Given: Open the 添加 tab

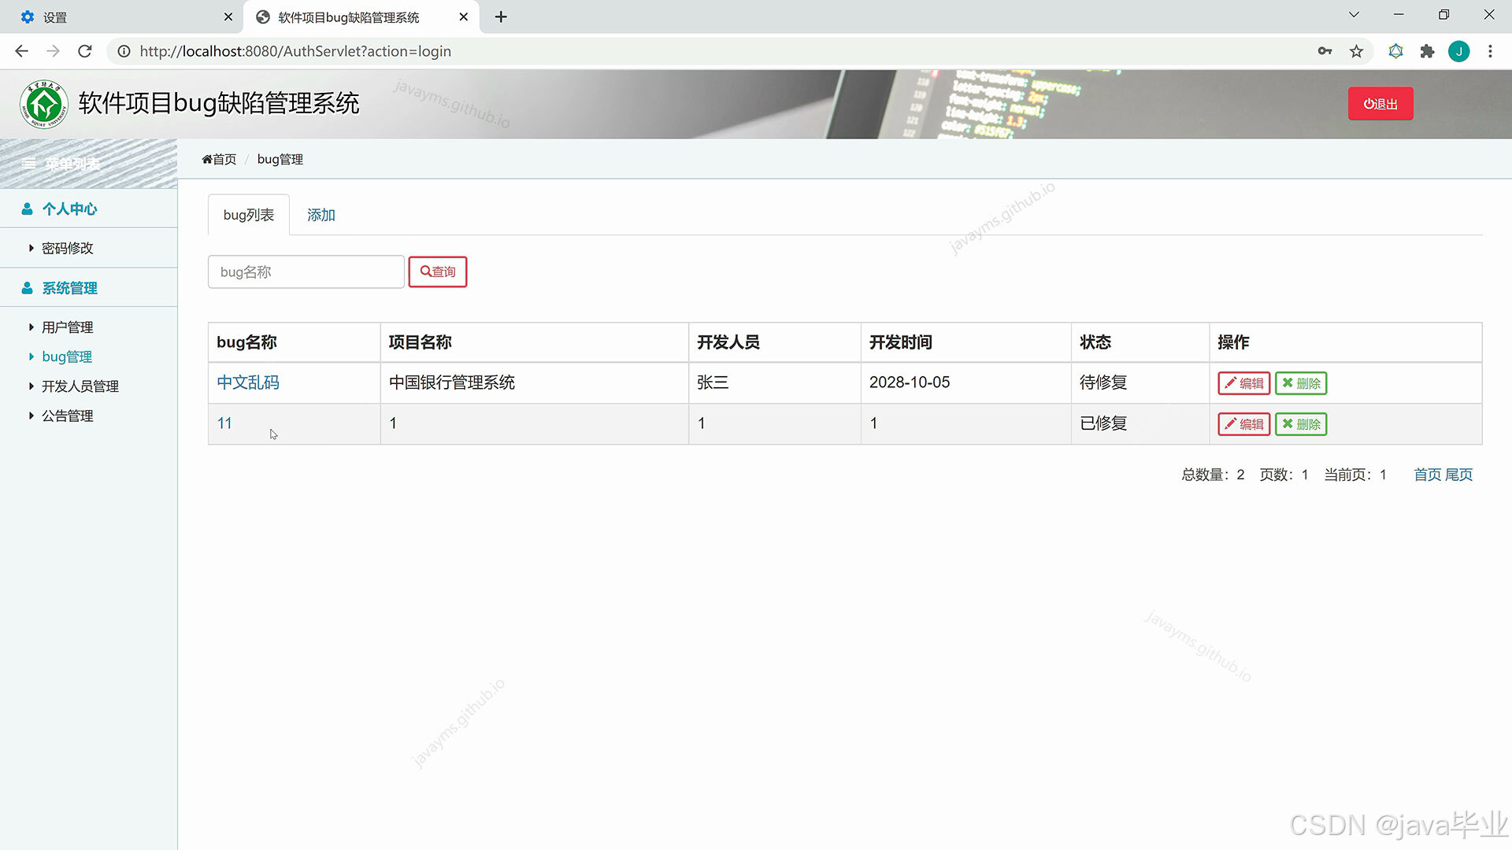Looking at the screenshot, I should tap(321, 215).
